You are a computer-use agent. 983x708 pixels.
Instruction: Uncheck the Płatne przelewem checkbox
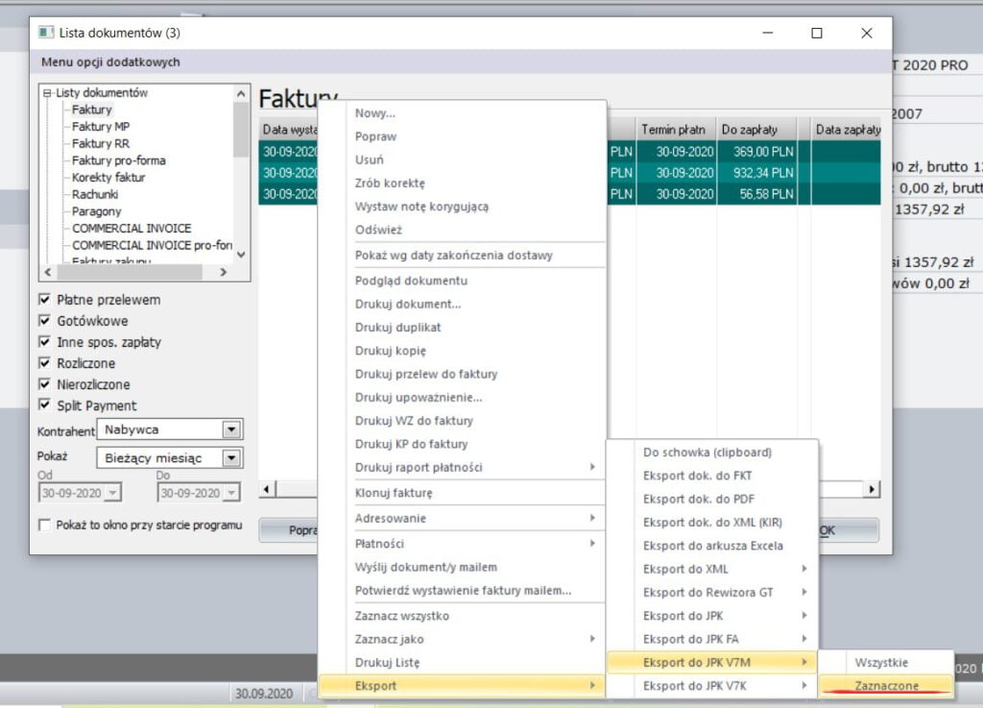pyautogui.click(x=43, y=300)
